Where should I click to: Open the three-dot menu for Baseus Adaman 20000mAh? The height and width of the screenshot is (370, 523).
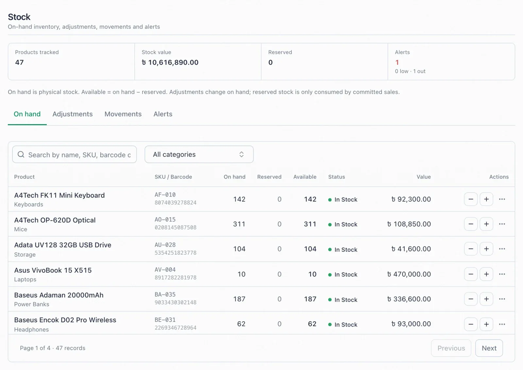tap(502, 299)
